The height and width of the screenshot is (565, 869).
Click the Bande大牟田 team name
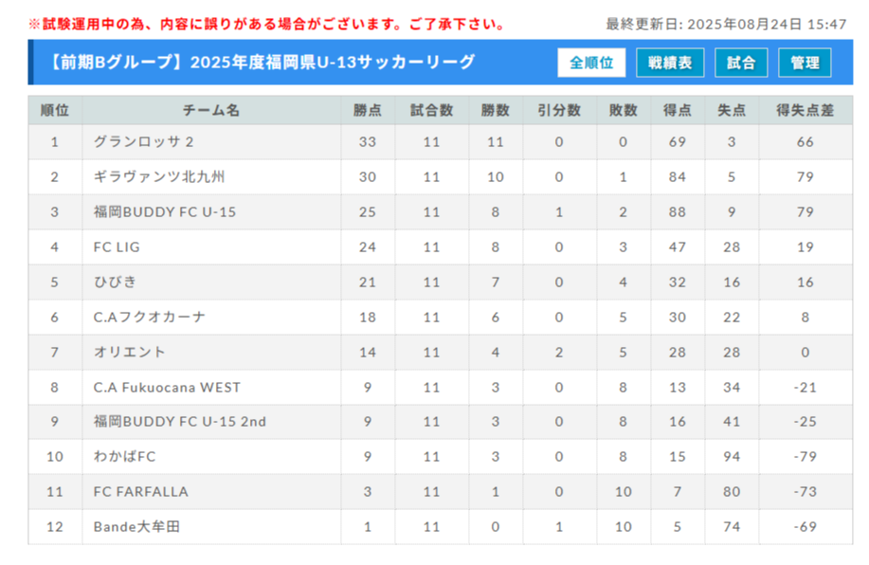pyautogui.click(x=136, y=526)
